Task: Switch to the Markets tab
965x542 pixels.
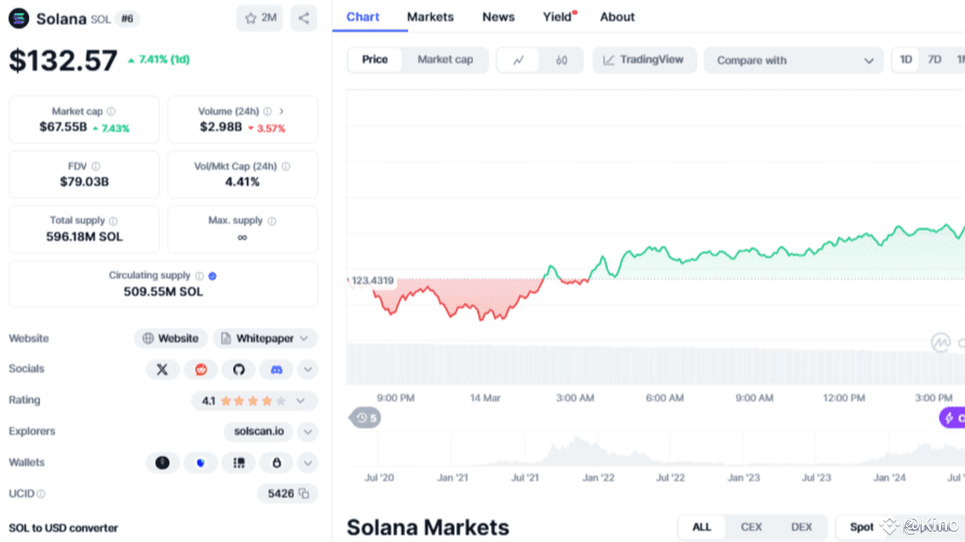Action: 430,17
